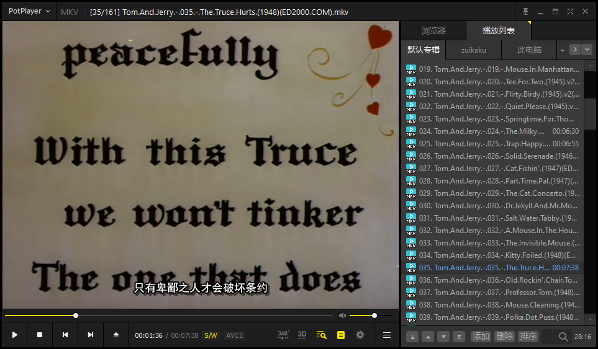Stop video playback
The width and height of the screenshot is (598, 349).
tap(40, 335)
